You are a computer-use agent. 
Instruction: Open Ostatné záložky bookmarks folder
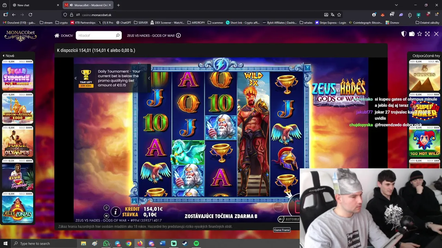(x=427, y=23)
